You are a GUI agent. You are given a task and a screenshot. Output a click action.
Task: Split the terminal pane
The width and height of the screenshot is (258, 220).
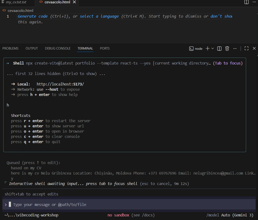point(219,48)
